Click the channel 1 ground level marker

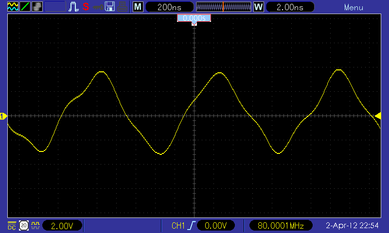tap(3, 116)
